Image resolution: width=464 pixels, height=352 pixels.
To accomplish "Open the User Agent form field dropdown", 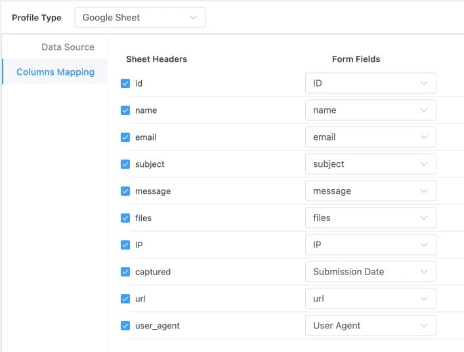I will [x=371, y=326].
